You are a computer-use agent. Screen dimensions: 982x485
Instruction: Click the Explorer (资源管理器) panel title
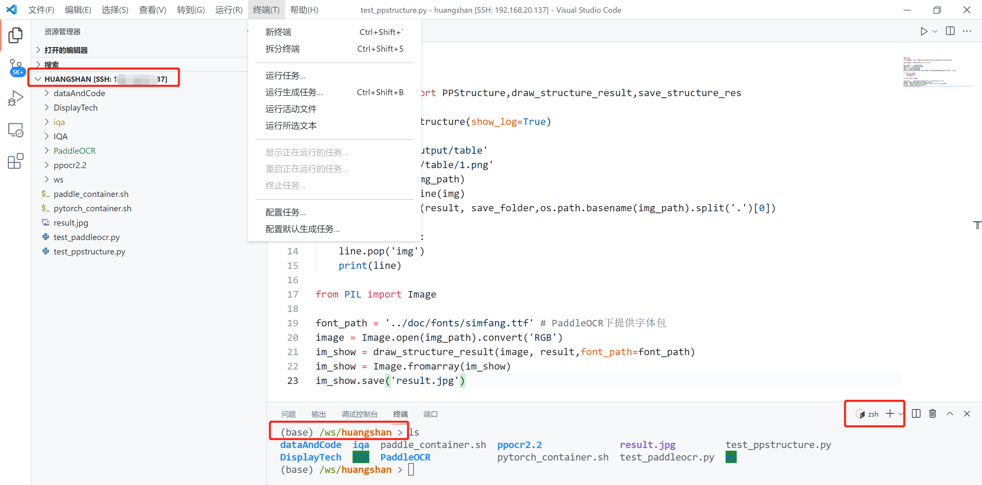click(62, 32)
